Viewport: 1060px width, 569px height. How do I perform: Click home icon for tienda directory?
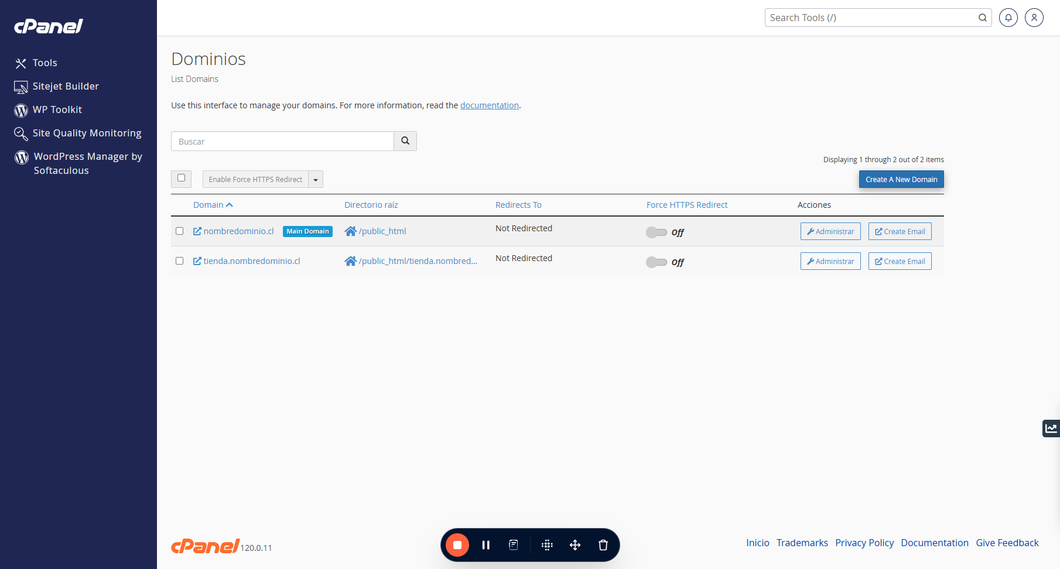351,261
